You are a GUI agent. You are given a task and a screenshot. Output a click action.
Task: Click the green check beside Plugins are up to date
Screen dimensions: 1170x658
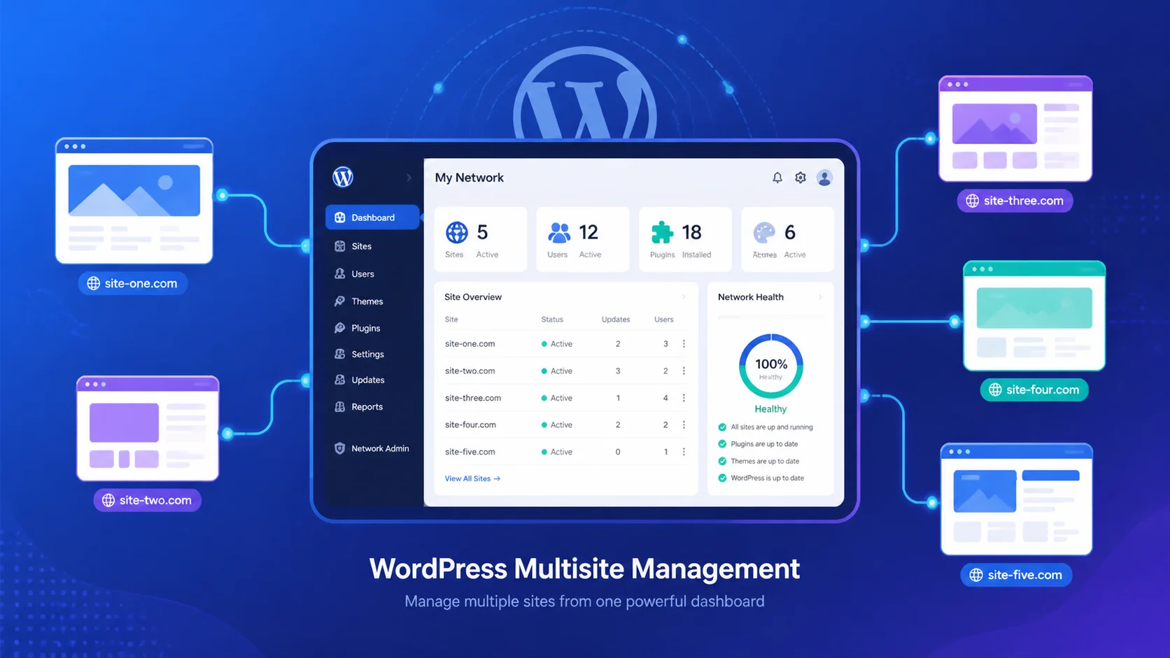(722, 444)
